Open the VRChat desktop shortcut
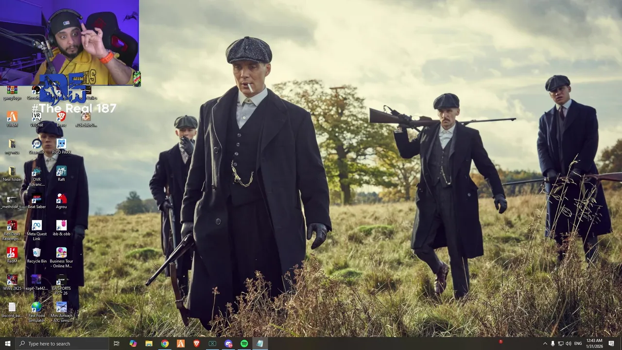This screenshot has width=622, height=350. 36,119
